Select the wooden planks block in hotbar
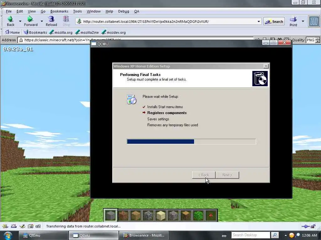The image size is (321, 240). pos(136,215)
